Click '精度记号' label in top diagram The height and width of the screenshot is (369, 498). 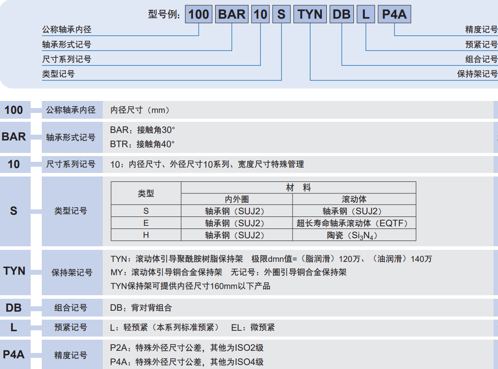click(x=482, y=29)
